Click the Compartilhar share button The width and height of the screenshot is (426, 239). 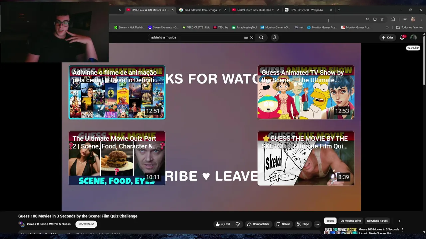(258, 224)
